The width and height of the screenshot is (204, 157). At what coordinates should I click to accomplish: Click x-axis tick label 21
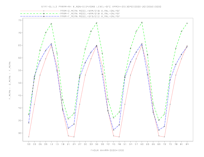68,144
